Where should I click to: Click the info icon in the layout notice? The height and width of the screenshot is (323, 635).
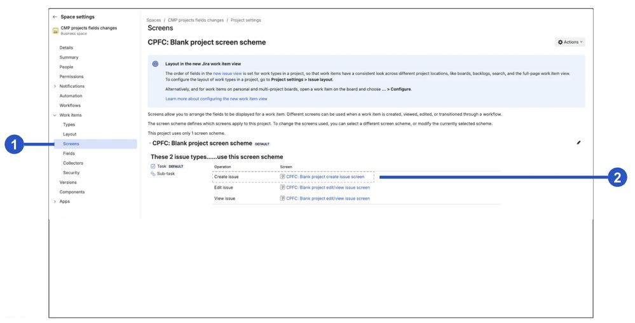[155, 64]
